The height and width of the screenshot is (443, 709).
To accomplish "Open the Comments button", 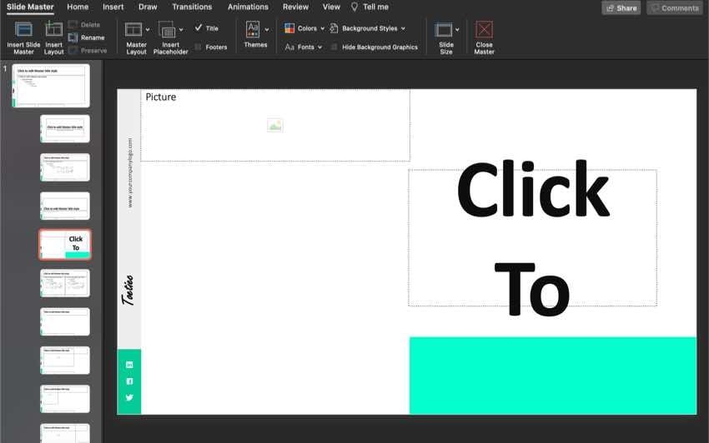I will [x=675, y=7].
